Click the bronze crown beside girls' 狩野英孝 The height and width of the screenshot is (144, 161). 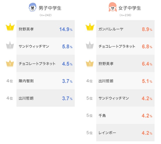[90, 64]
